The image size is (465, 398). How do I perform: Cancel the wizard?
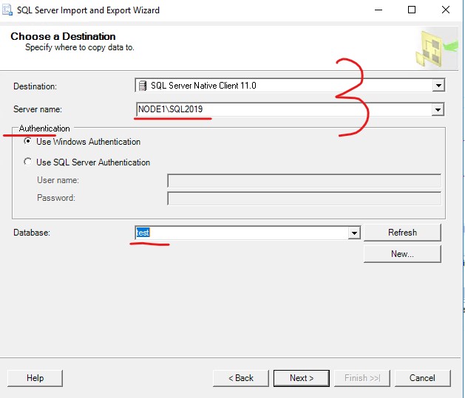click(x=422, y=378)
